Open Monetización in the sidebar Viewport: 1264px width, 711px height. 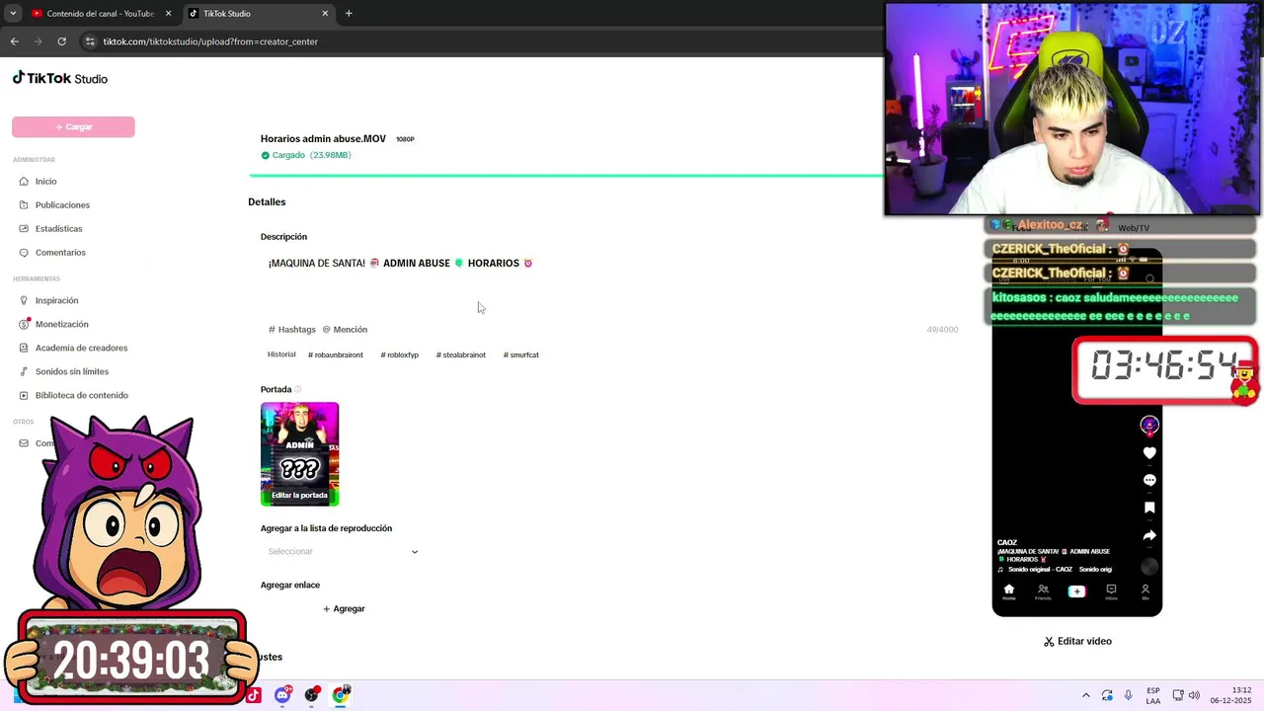(x=61, y=324)
